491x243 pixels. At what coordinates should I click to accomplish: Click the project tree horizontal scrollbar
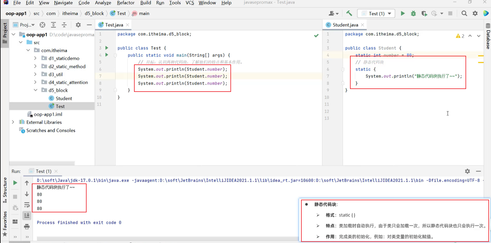coord(42,163)
